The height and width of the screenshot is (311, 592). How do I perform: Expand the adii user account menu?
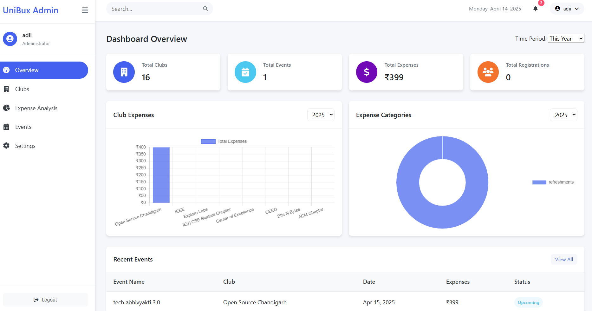click(x=567, y=9)
